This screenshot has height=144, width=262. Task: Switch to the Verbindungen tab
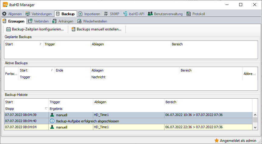38,14
